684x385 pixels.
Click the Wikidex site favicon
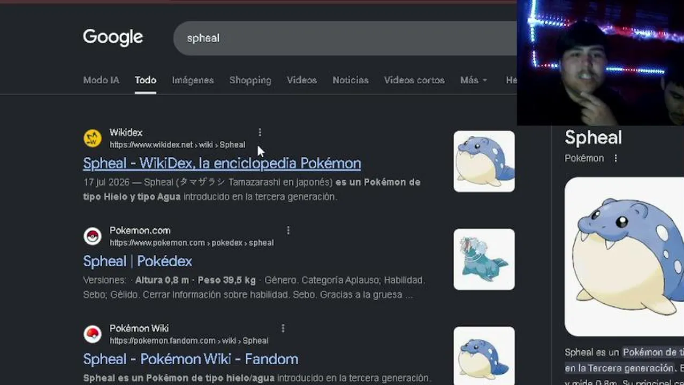click(93, 138)
